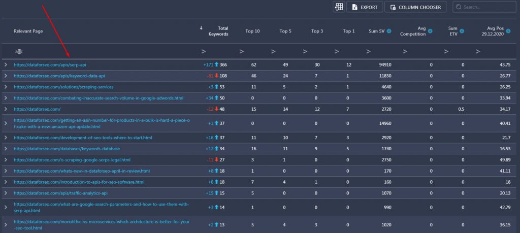Click the grid layout icon beside Export
Image resolution: width=520 pixels, height=233 pixels.
pyautogui.click(x=339, y=7)
